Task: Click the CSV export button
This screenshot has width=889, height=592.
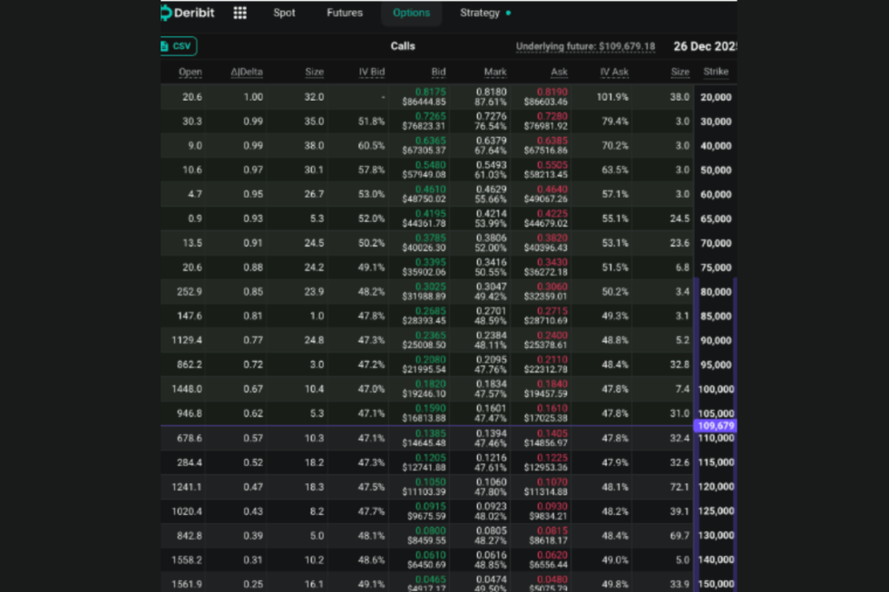Action: pos(178,45)
